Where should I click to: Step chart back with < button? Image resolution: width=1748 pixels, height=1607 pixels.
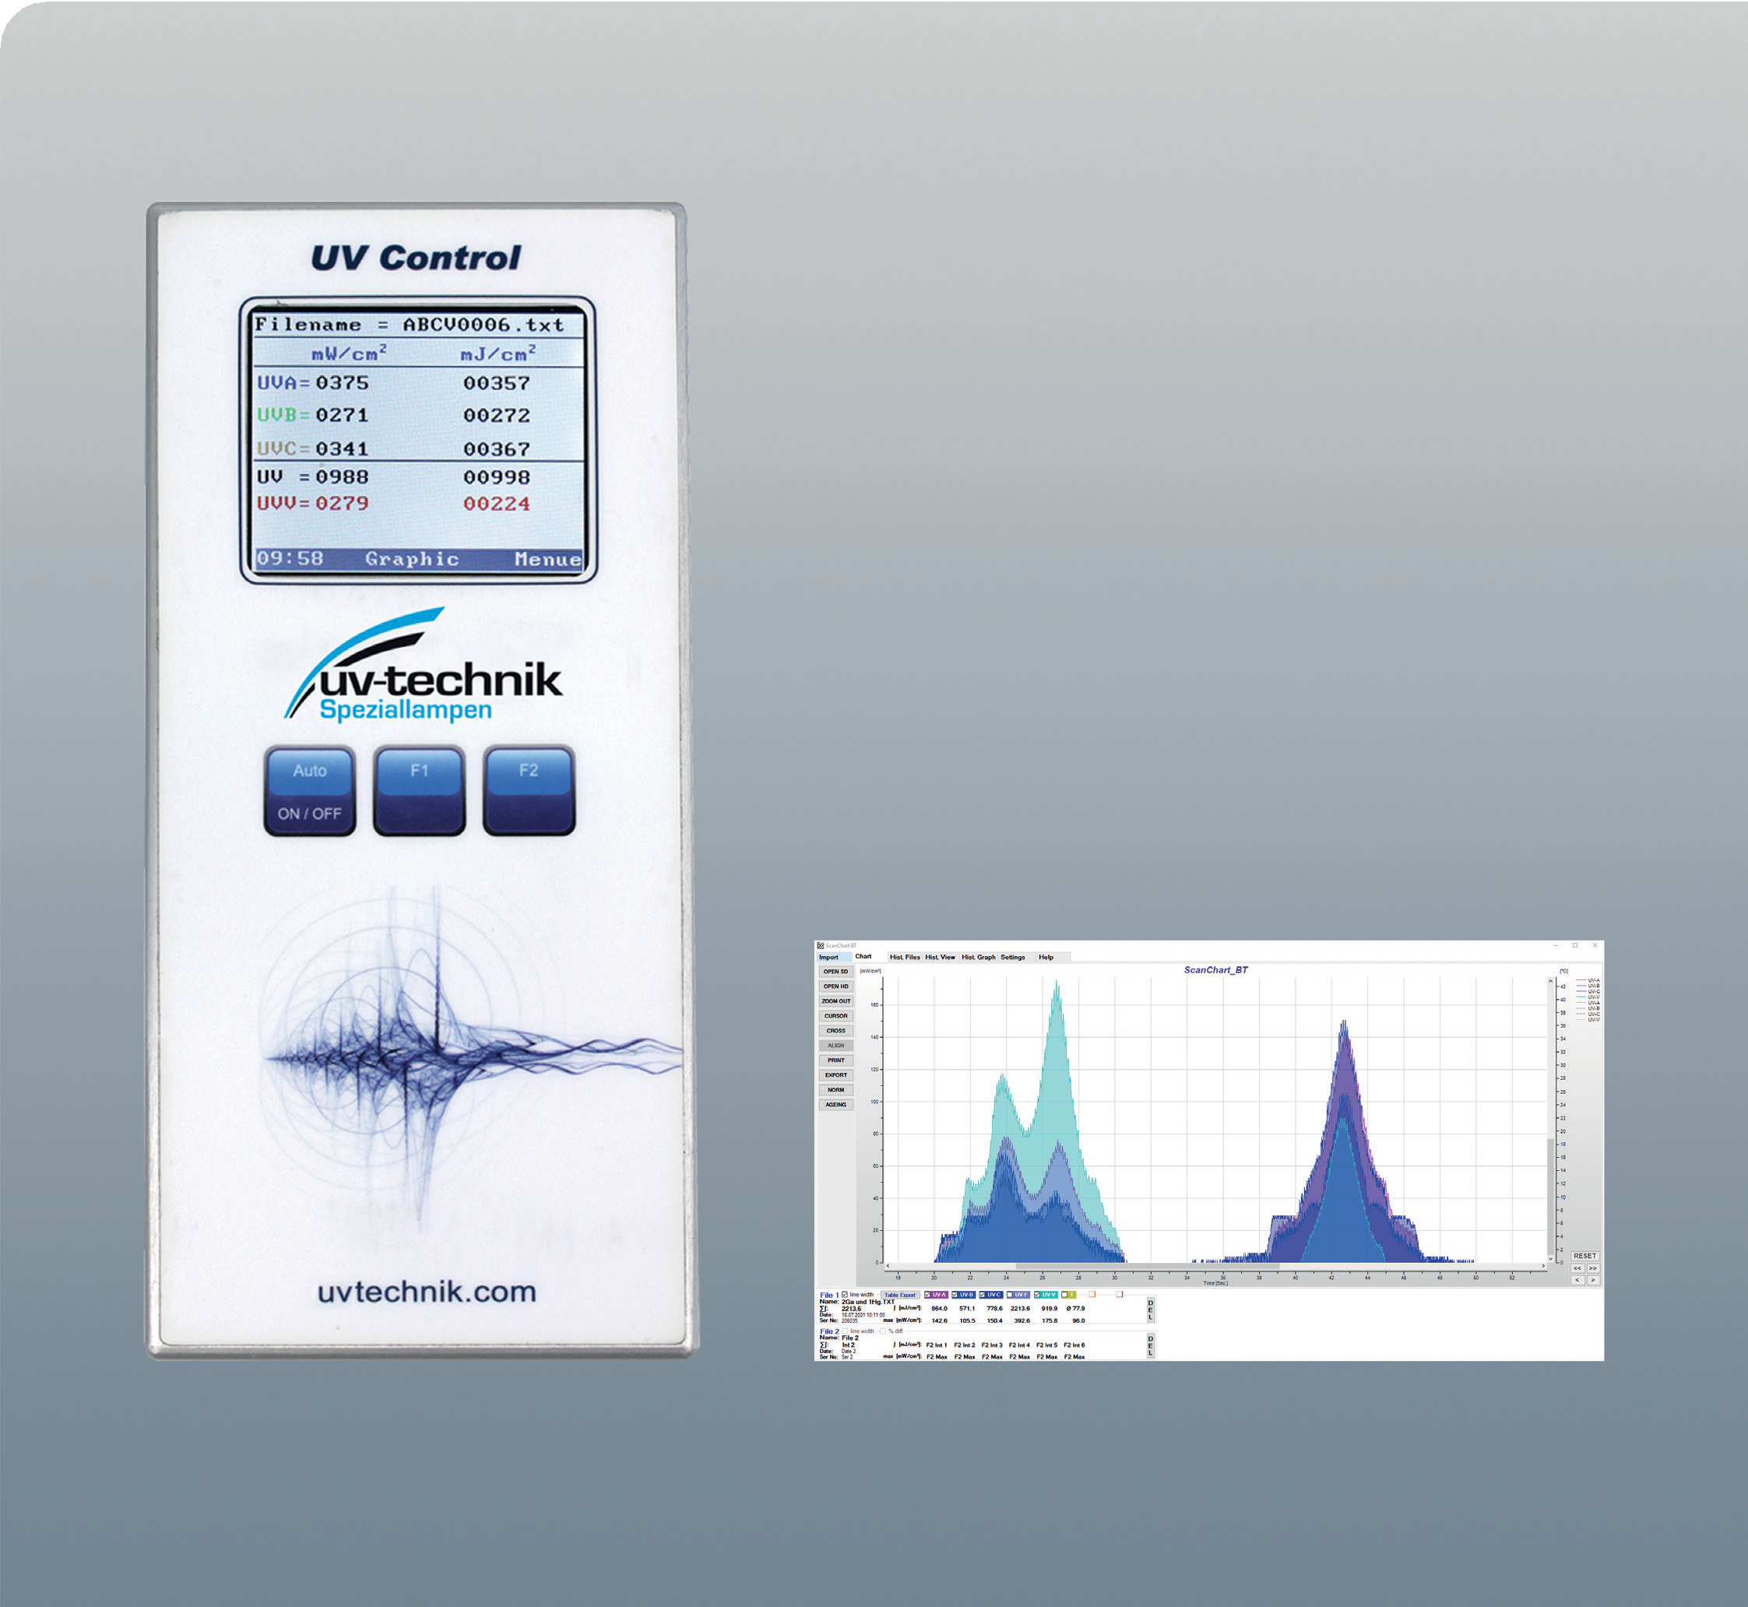pyautogui.click(x=1577, y=1280)
